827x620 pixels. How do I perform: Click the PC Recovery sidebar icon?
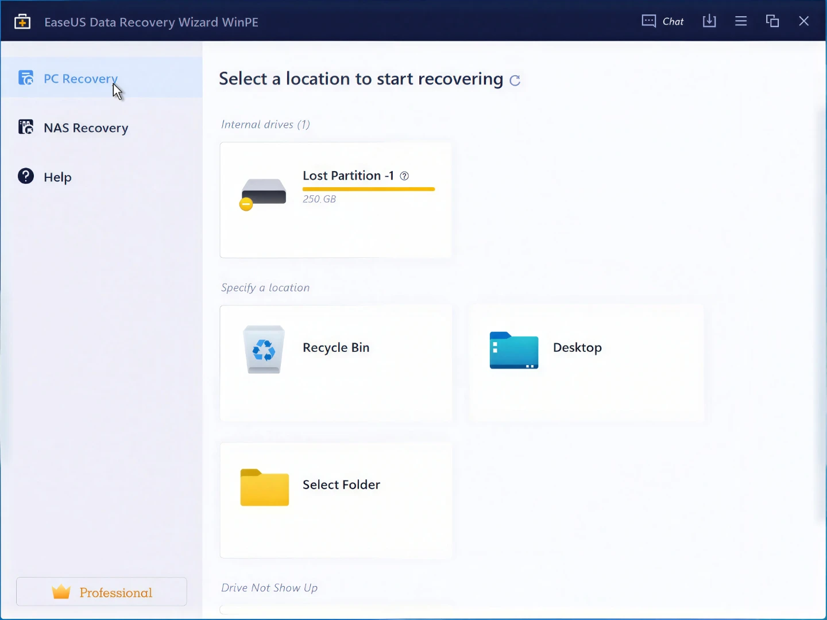click(x=26, y=77)
